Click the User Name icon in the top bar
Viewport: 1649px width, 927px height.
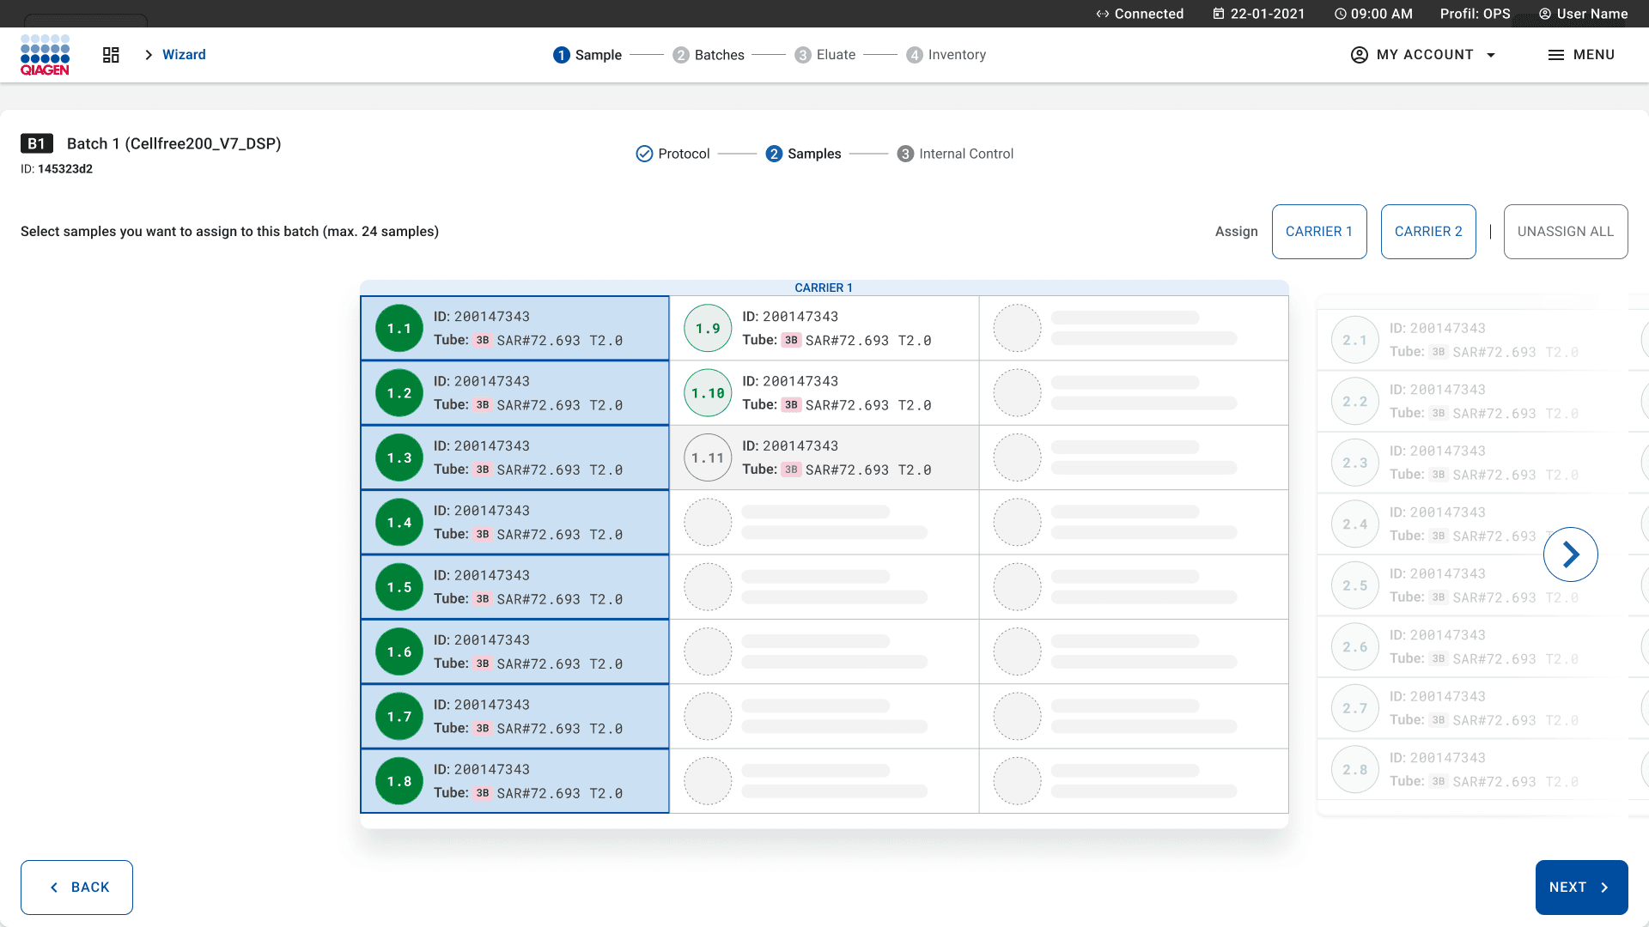pyautogui.click(x=1545, y=14)
